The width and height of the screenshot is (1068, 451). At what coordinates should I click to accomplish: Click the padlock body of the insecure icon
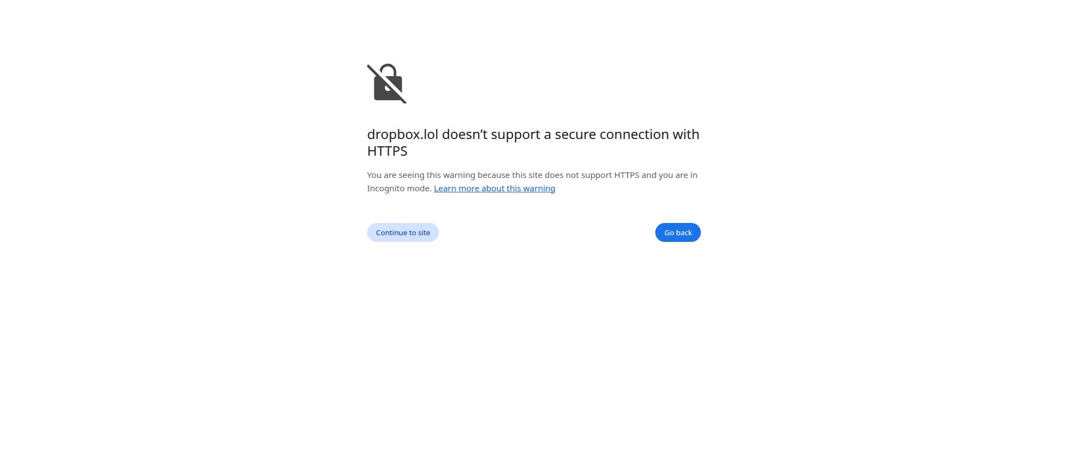coord(388,90)
